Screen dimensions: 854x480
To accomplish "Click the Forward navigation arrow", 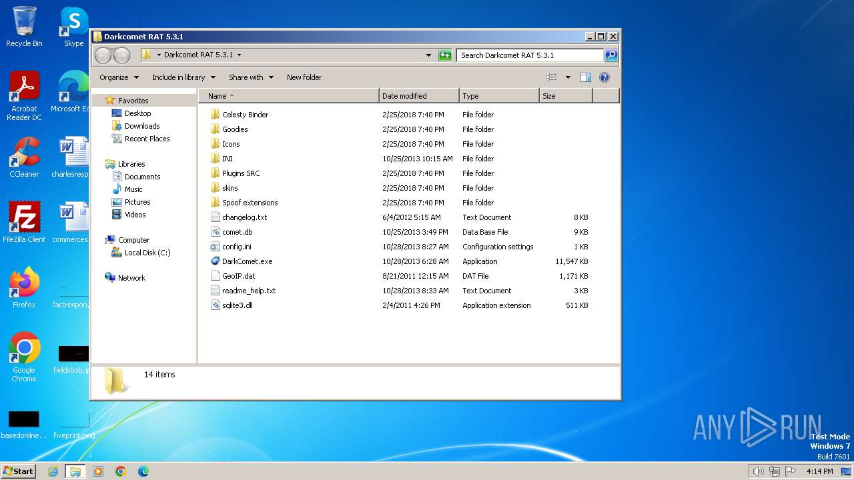I will [x=121, y=55].
